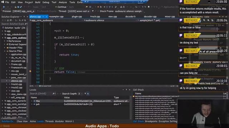Expand the 'psh' variable in Locals

pos(32,104)
